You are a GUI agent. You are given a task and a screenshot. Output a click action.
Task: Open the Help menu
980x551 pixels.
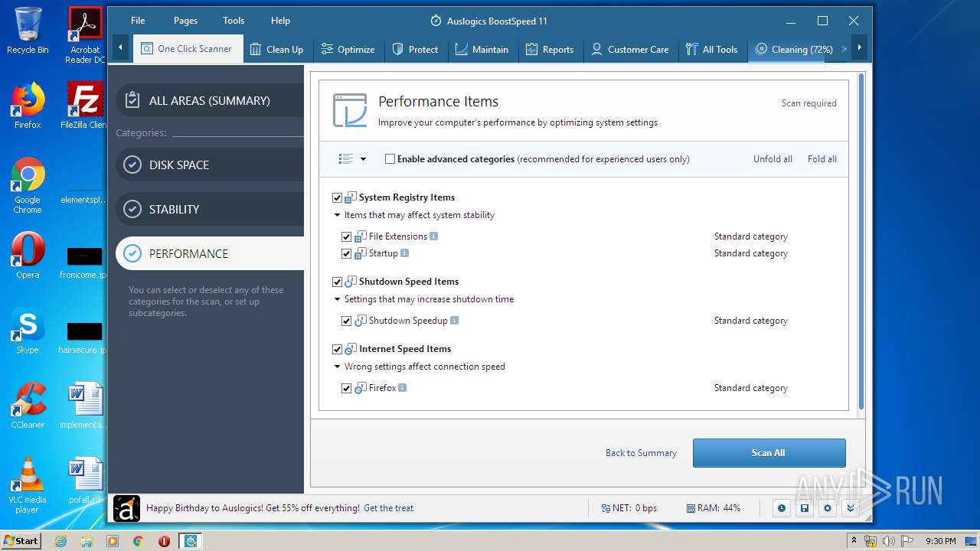(x=280, y=21)
